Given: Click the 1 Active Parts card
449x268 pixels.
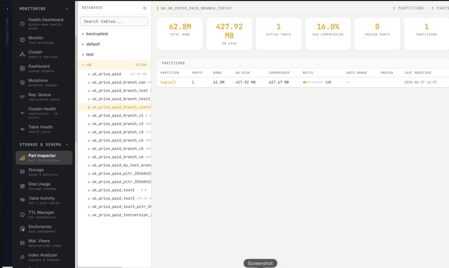Looking at the screenshot, I should click(x=278, y=34).
